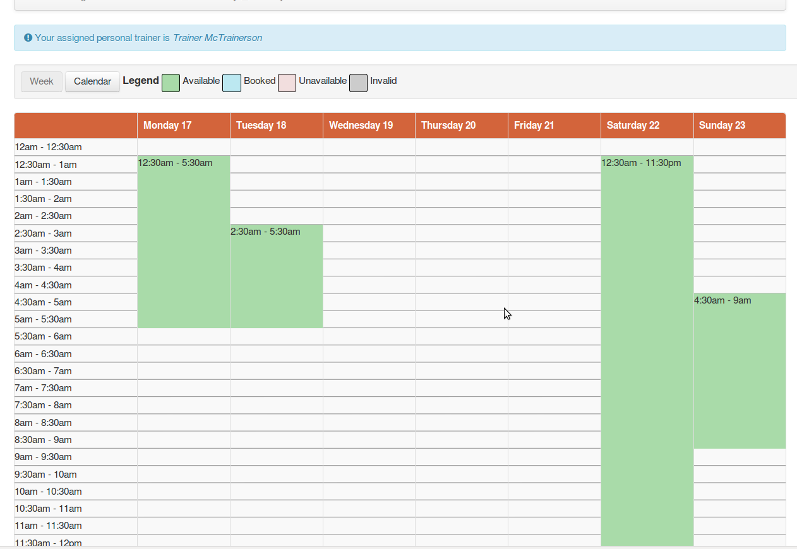Image resolution: width=797 pixels, height=549 pixels.
Task: Click the 12am - 12:30am time row label
Action: (x=48, y=147)
